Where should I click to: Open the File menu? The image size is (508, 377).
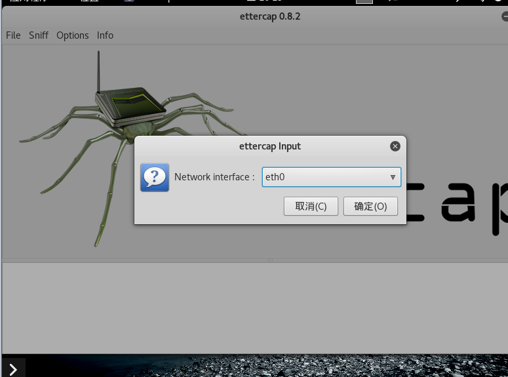point(13,35)
